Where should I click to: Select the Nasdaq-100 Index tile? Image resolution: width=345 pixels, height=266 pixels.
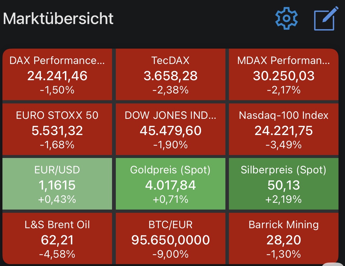284,129
